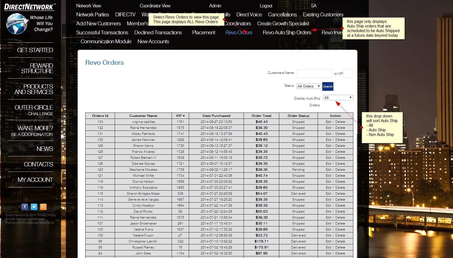Go to Add New Customers
The image size is (453, 258).
(98, 24)
